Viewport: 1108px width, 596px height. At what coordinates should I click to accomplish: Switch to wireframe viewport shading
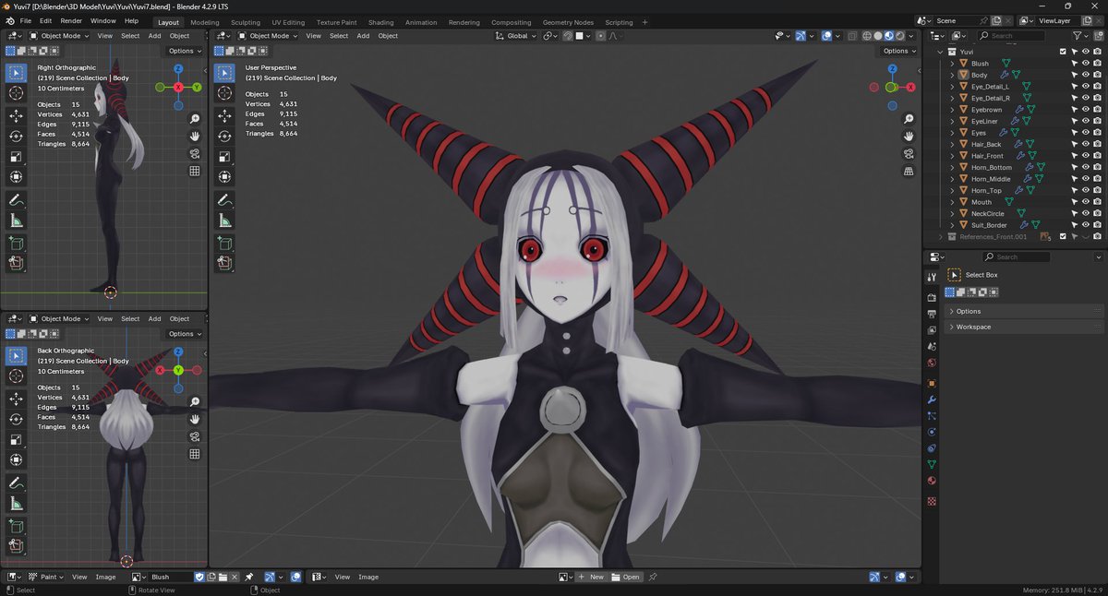(868, 36)
